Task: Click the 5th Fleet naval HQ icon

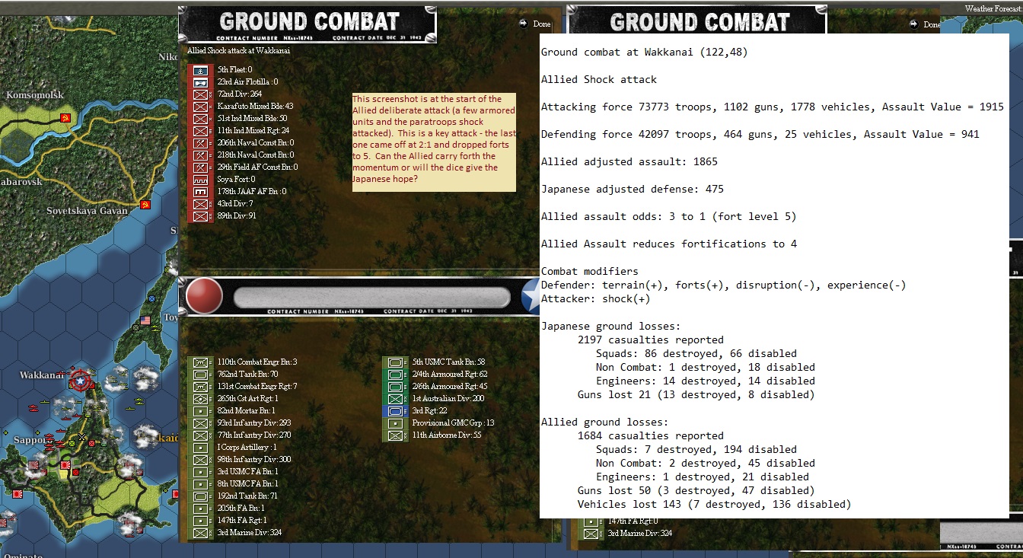Action: 200,70
